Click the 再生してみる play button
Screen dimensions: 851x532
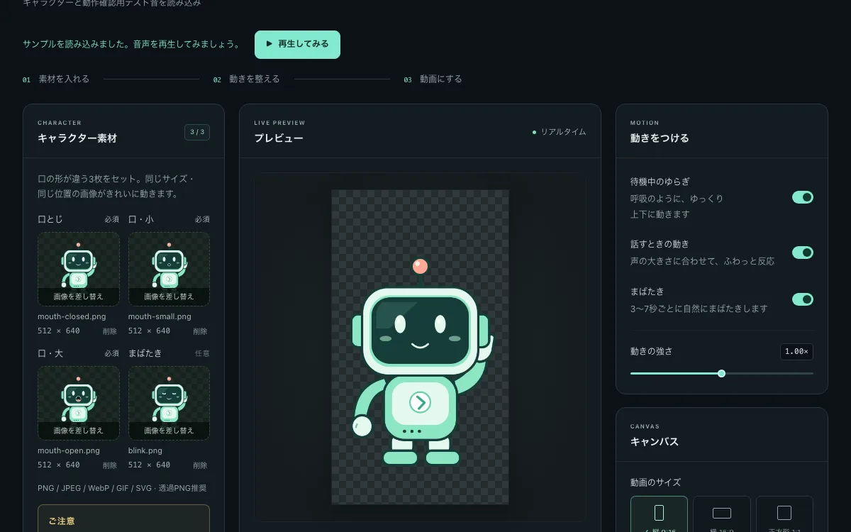point(297,44)
